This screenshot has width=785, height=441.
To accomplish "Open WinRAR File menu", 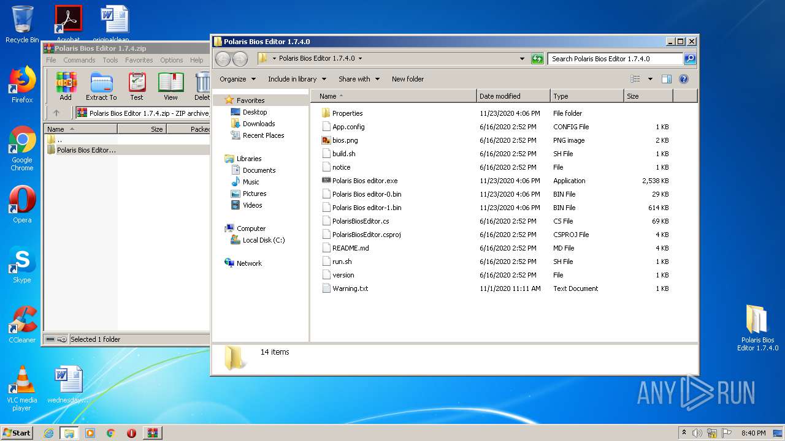I will point(51,60).
